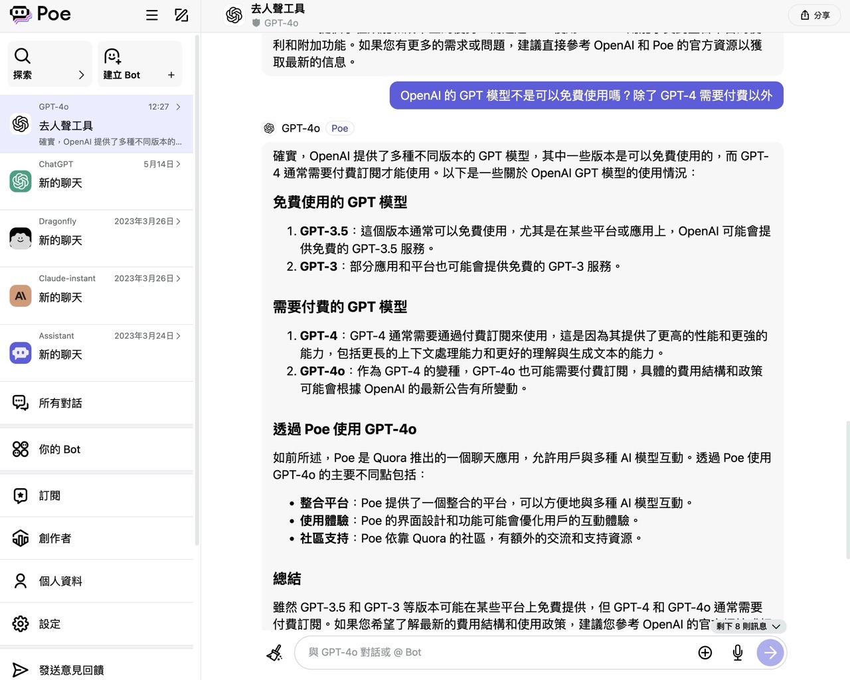This screenshot has height=680, width=850.
Task: Click the Claude-instant avatar icon
Action: tap(21, 296)
